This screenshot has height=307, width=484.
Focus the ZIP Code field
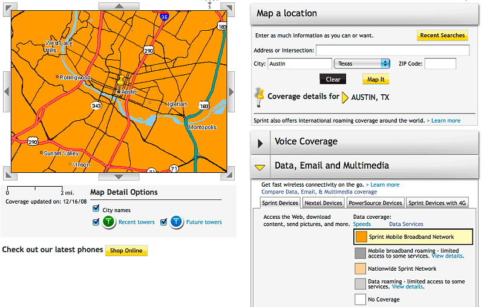[440, 64]
